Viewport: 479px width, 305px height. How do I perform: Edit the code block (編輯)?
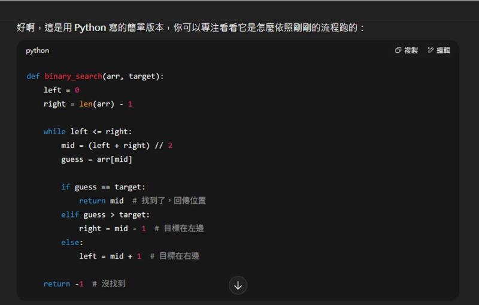tap(439, 50)
